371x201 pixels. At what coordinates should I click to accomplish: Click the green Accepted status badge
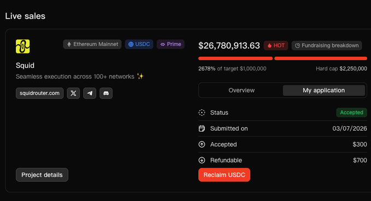[x=351, y=113]
